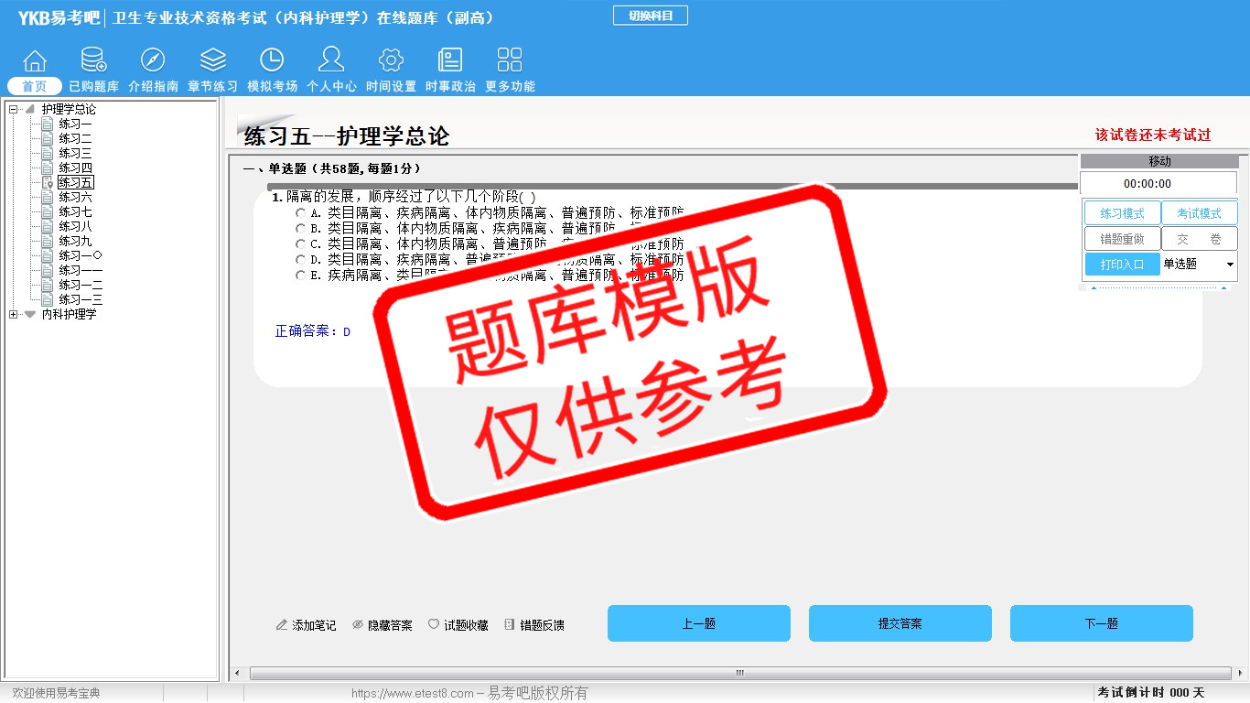
Task: Select 练习一三 in the tree
Action: pos(81,299)
